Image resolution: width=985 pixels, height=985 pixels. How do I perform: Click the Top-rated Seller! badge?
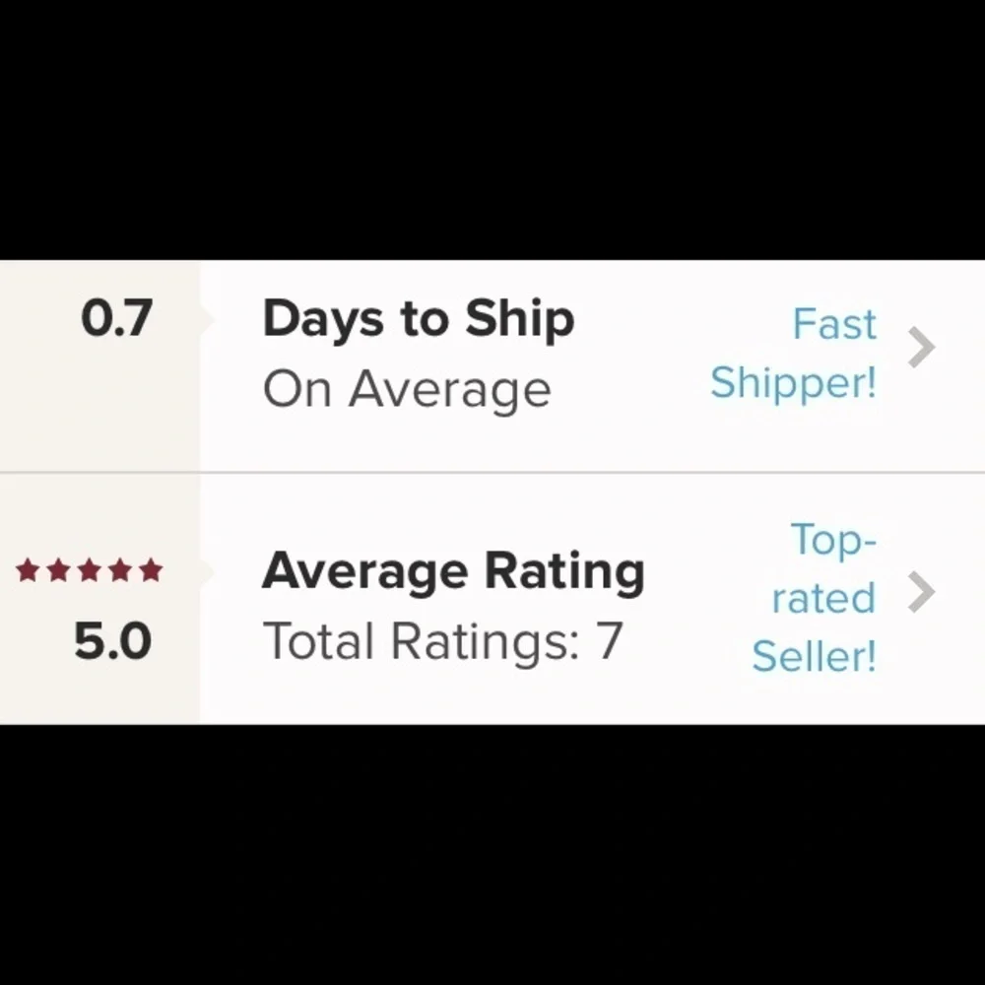(x=815, y=598)
